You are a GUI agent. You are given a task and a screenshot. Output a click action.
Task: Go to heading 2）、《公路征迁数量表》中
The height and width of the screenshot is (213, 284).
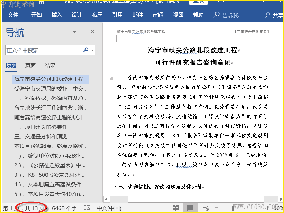(x=50, y=165)
